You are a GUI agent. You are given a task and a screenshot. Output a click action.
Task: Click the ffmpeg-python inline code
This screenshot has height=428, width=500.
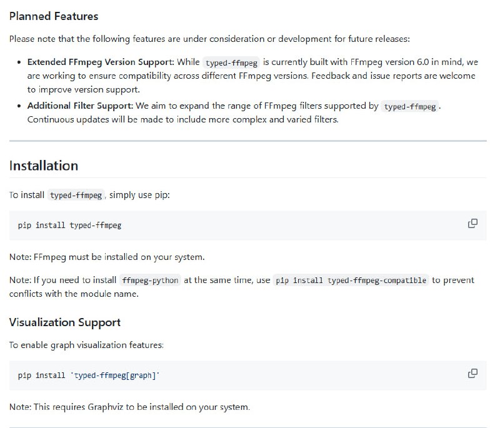(x=150, y=281)
